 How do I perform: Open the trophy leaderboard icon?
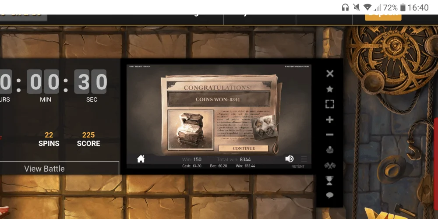tap(330, 180)
